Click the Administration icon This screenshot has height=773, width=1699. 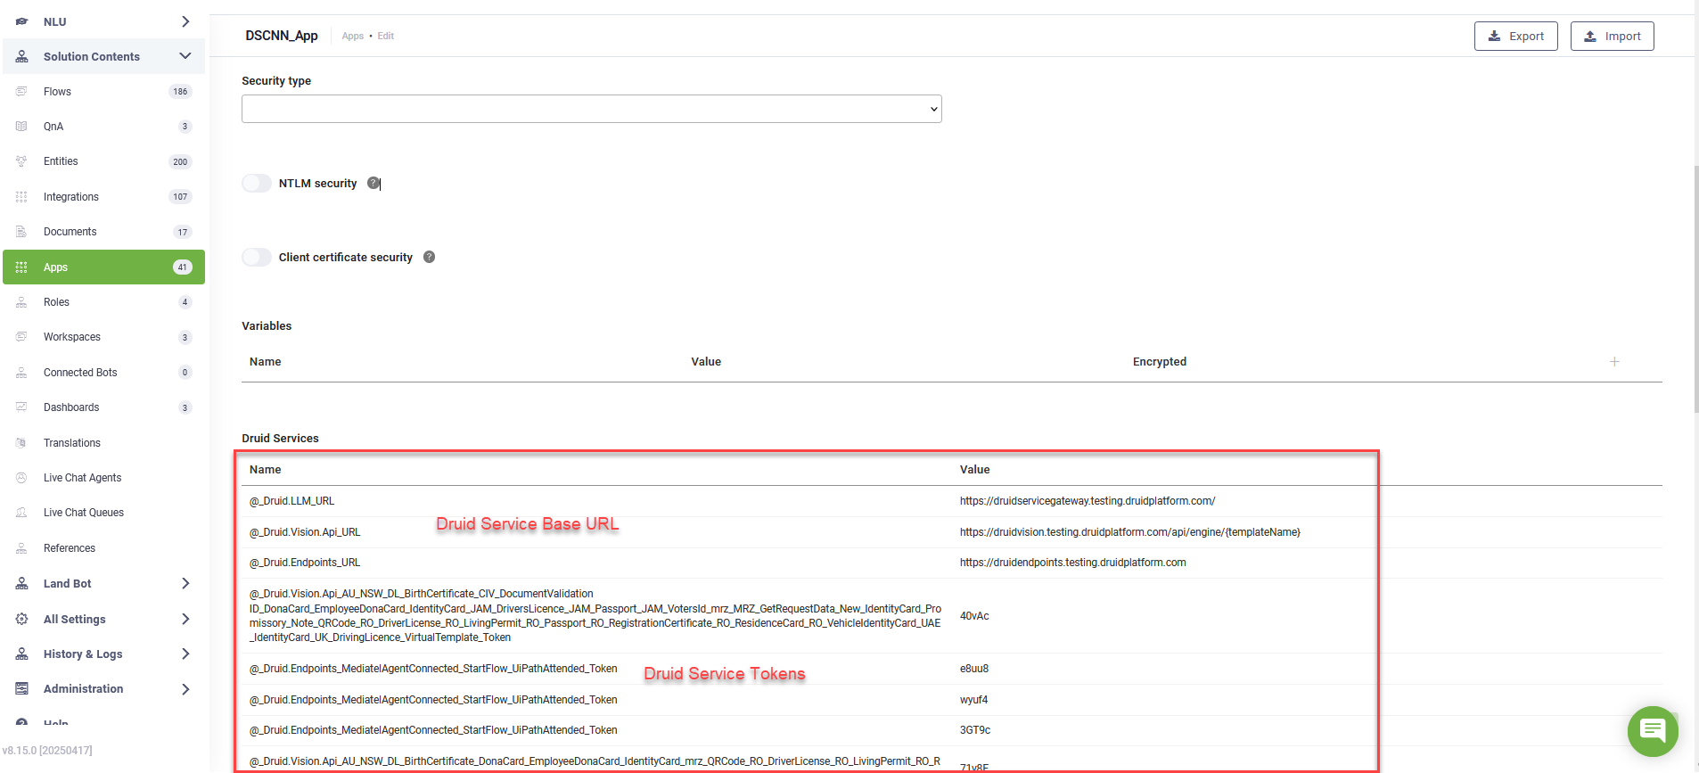[21, 688]
